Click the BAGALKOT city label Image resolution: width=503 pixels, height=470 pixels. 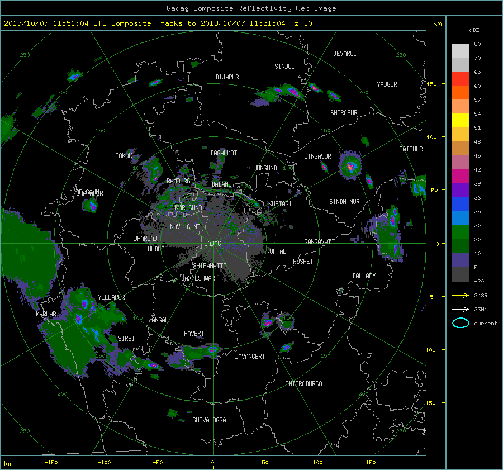click(x=224, y=153)
